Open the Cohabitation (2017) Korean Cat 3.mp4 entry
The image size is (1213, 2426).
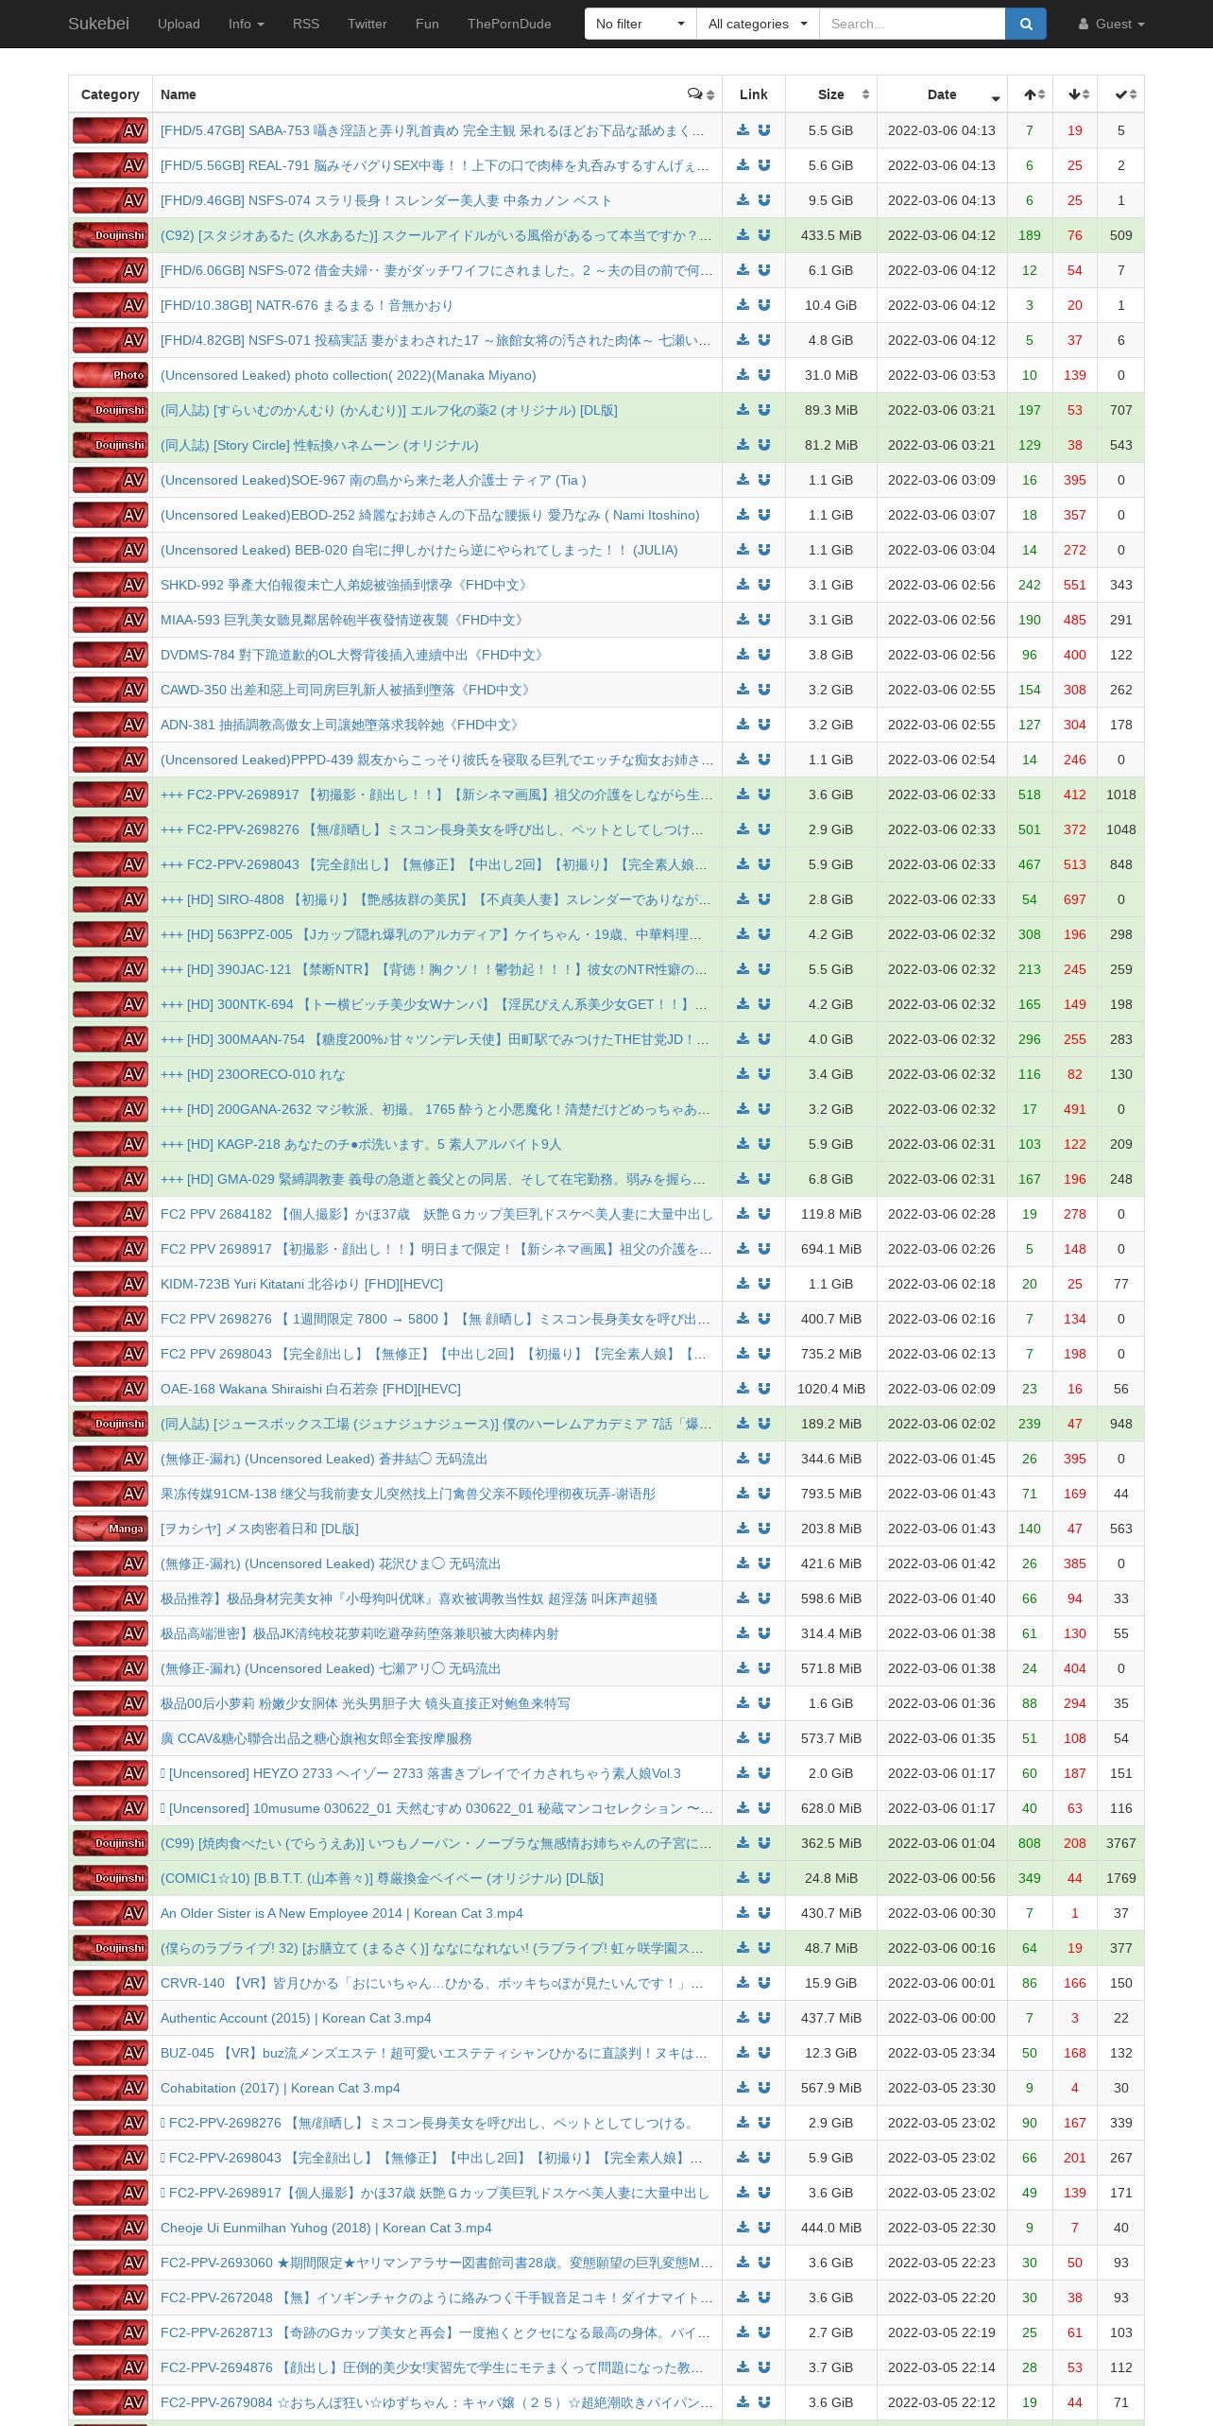(x=281, y=2088)
